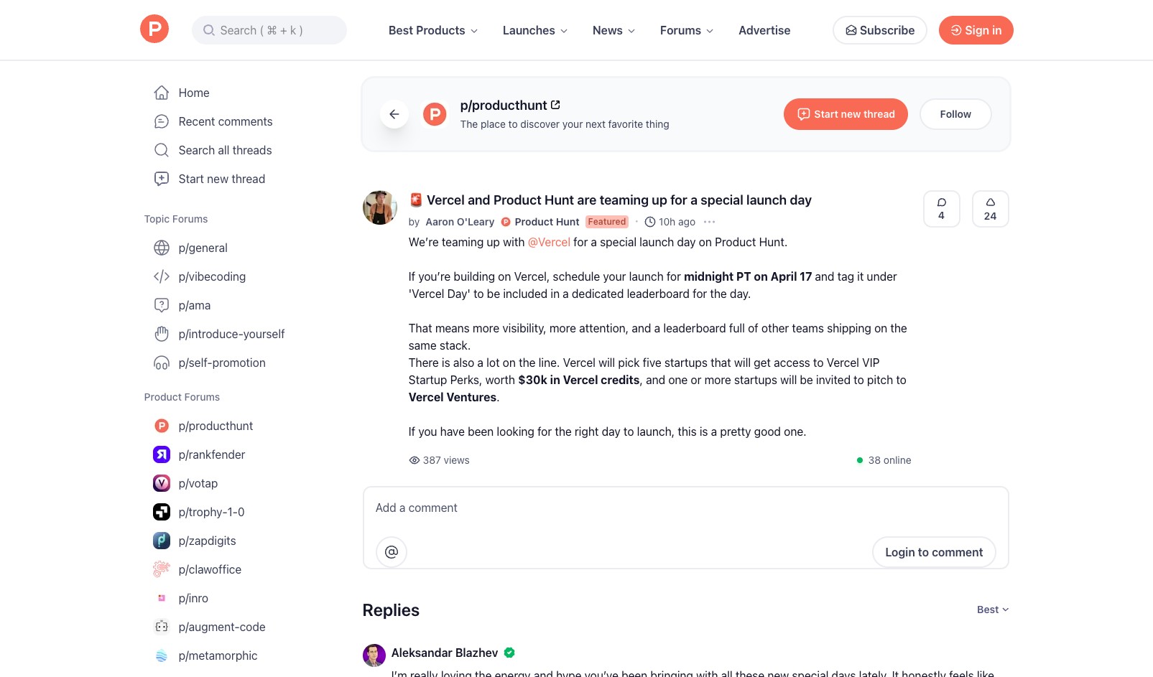Click the p/trophy-1-0 logo icon
The height and width of the screenshot is (677, 1153).
[x=162, y=512]
